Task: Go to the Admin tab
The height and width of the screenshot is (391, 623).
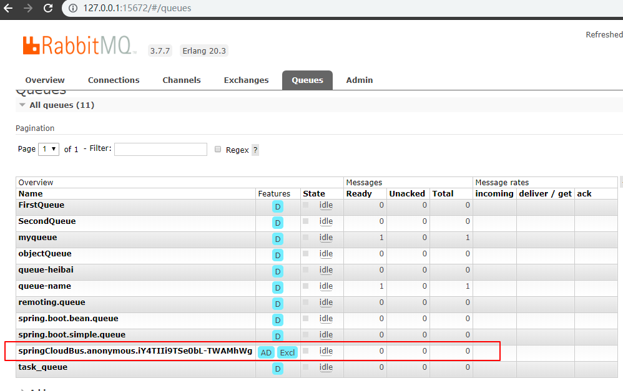Action: 360,80
